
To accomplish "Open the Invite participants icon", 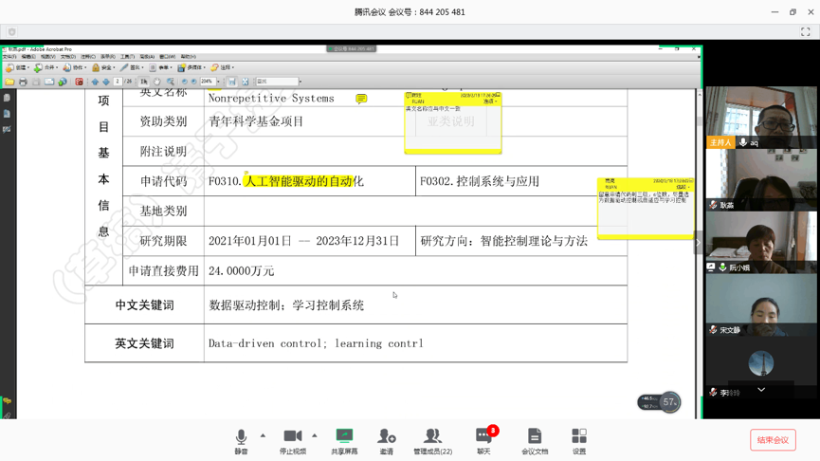I will click(x=386, y=438).
